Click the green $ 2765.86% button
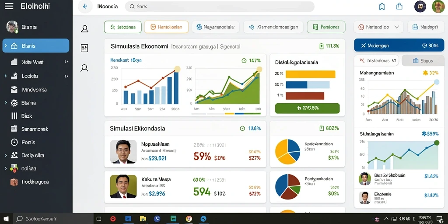Screen dimensions: 448x224 coord(307,108)
